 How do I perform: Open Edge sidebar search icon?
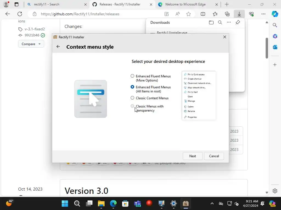pos(275,25)
